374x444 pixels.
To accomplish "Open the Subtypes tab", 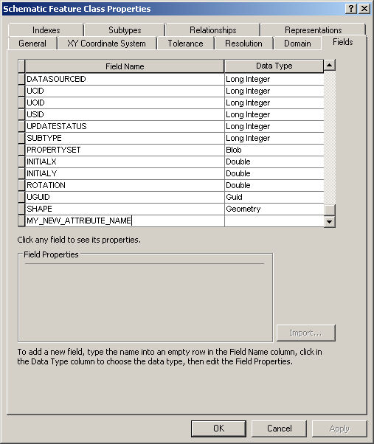I will pos(125,30).
